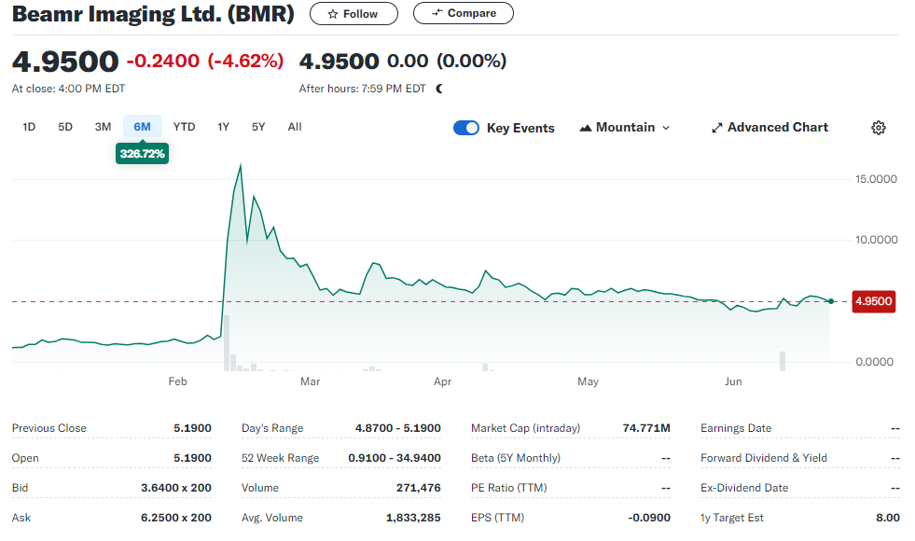The width and height of the screenshot is (915, 541).
Task: Click the Day's Range value 4.8700 - 5.1900
Action: coord(398,428)
